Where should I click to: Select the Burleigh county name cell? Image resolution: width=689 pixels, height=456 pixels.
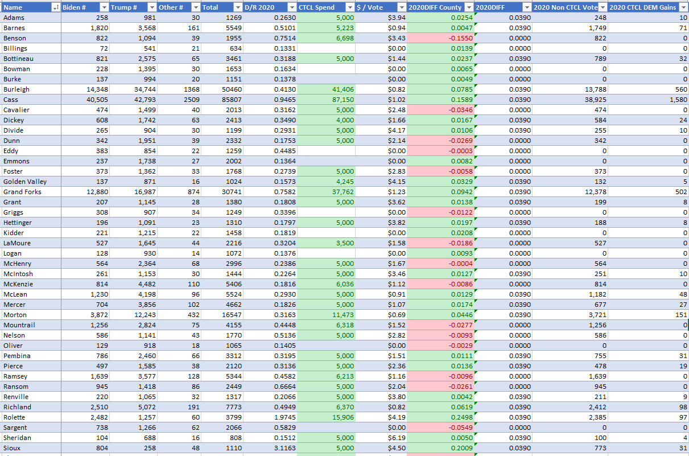coord(31,89)
